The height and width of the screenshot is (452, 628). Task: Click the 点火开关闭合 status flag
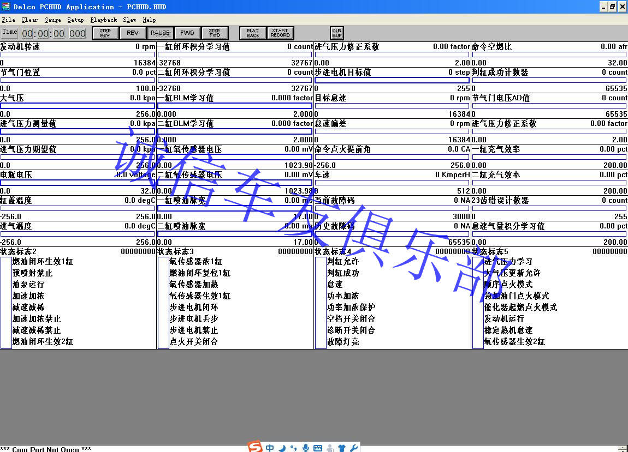194,342
